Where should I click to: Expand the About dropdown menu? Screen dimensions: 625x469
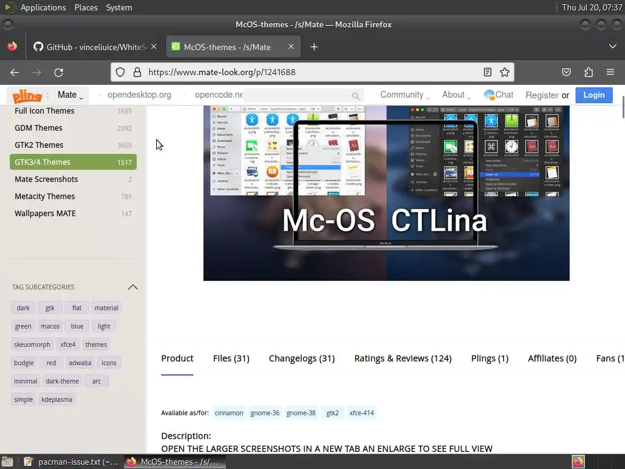pyautogui.click(x=456, y=95)
